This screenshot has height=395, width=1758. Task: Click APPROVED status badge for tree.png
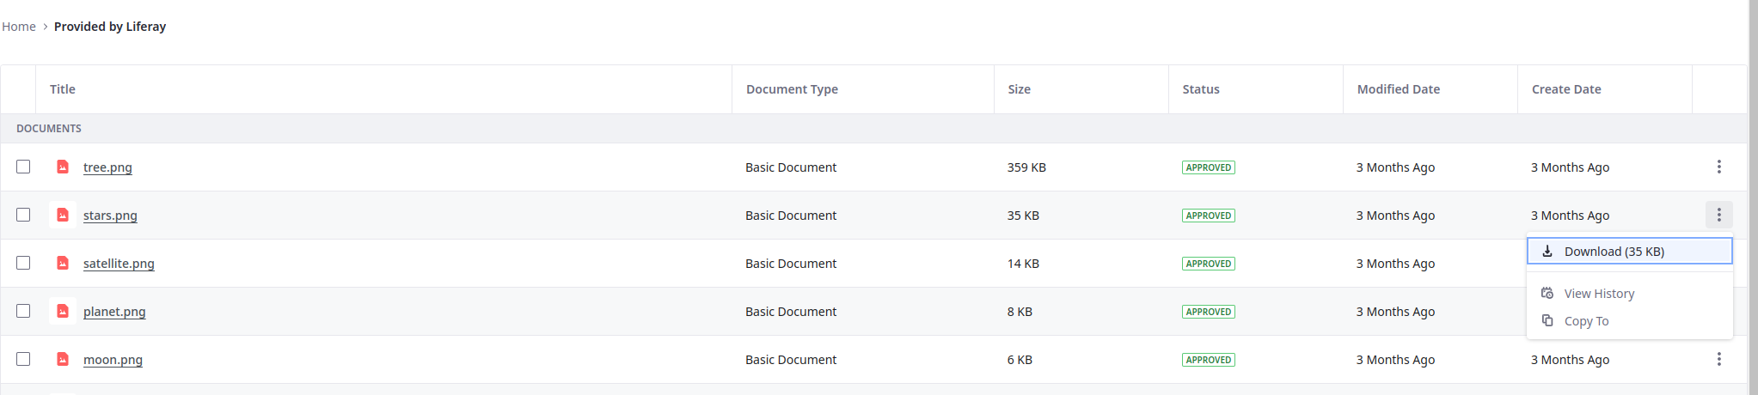point(1209,167)
